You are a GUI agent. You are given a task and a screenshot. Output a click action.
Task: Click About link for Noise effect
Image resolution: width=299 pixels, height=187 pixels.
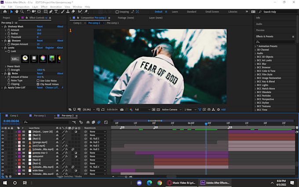tap(60, 73)
